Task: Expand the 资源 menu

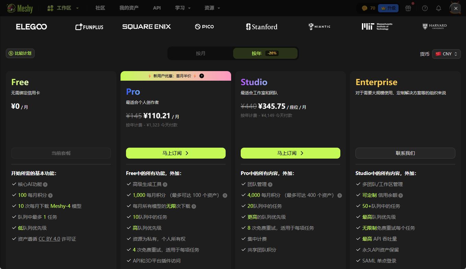Action: pos(212,8)
